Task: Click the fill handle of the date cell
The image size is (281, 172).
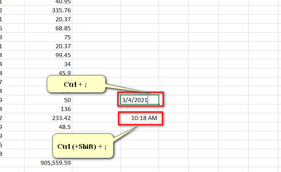Action: (158, 104)
